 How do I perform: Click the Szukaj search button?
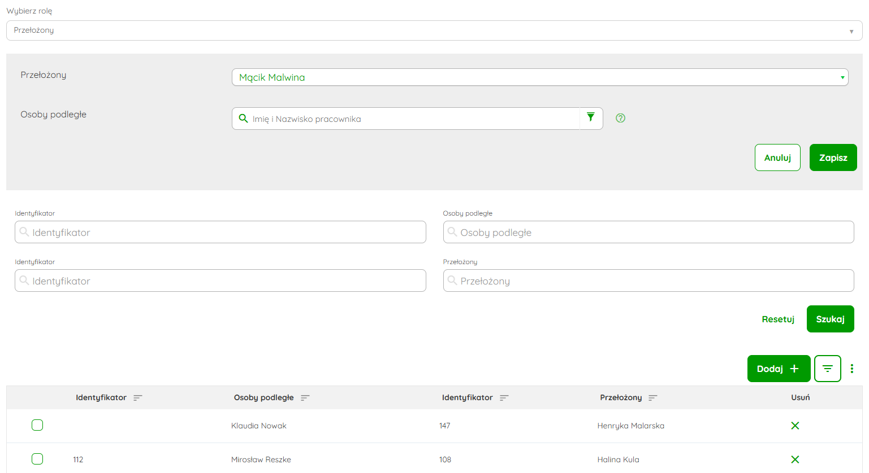point(830,319)
